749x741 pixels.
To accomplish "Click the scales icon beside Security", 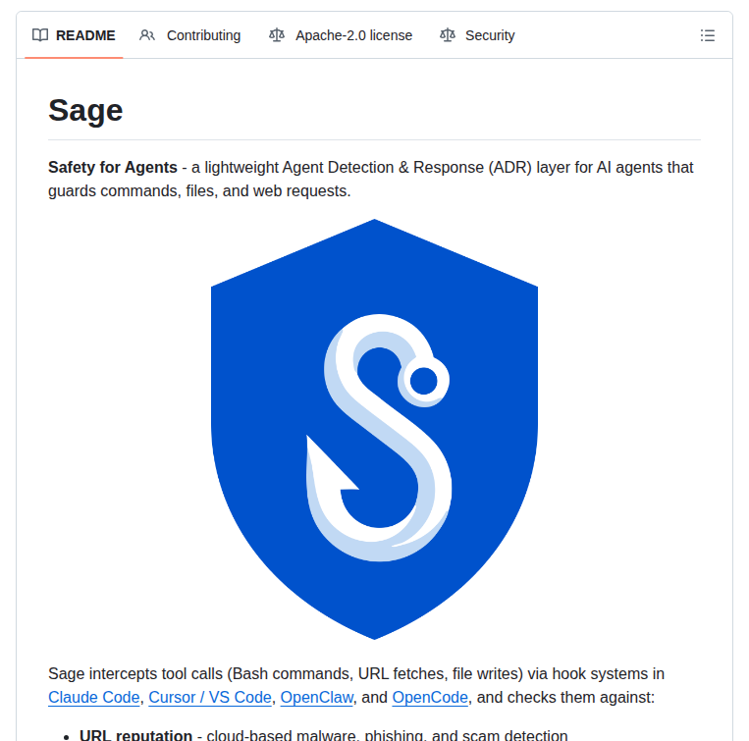I will click(x=448, y=35).
